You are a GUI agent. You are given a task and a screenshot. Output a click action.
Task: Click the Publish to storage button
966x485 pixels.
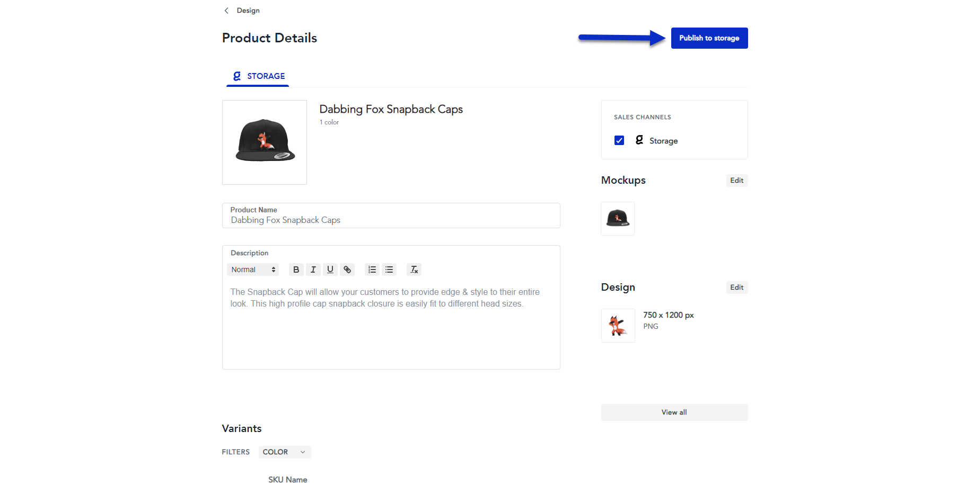(x=709, y=38)
